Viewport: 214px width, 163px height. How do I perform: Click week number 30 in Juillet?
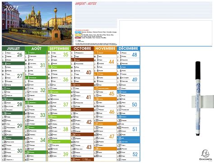point(20,151)
